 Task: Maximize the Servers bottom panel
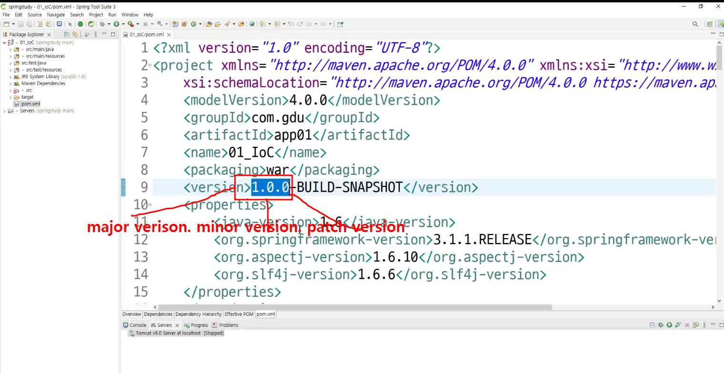(x=722, y=324)
